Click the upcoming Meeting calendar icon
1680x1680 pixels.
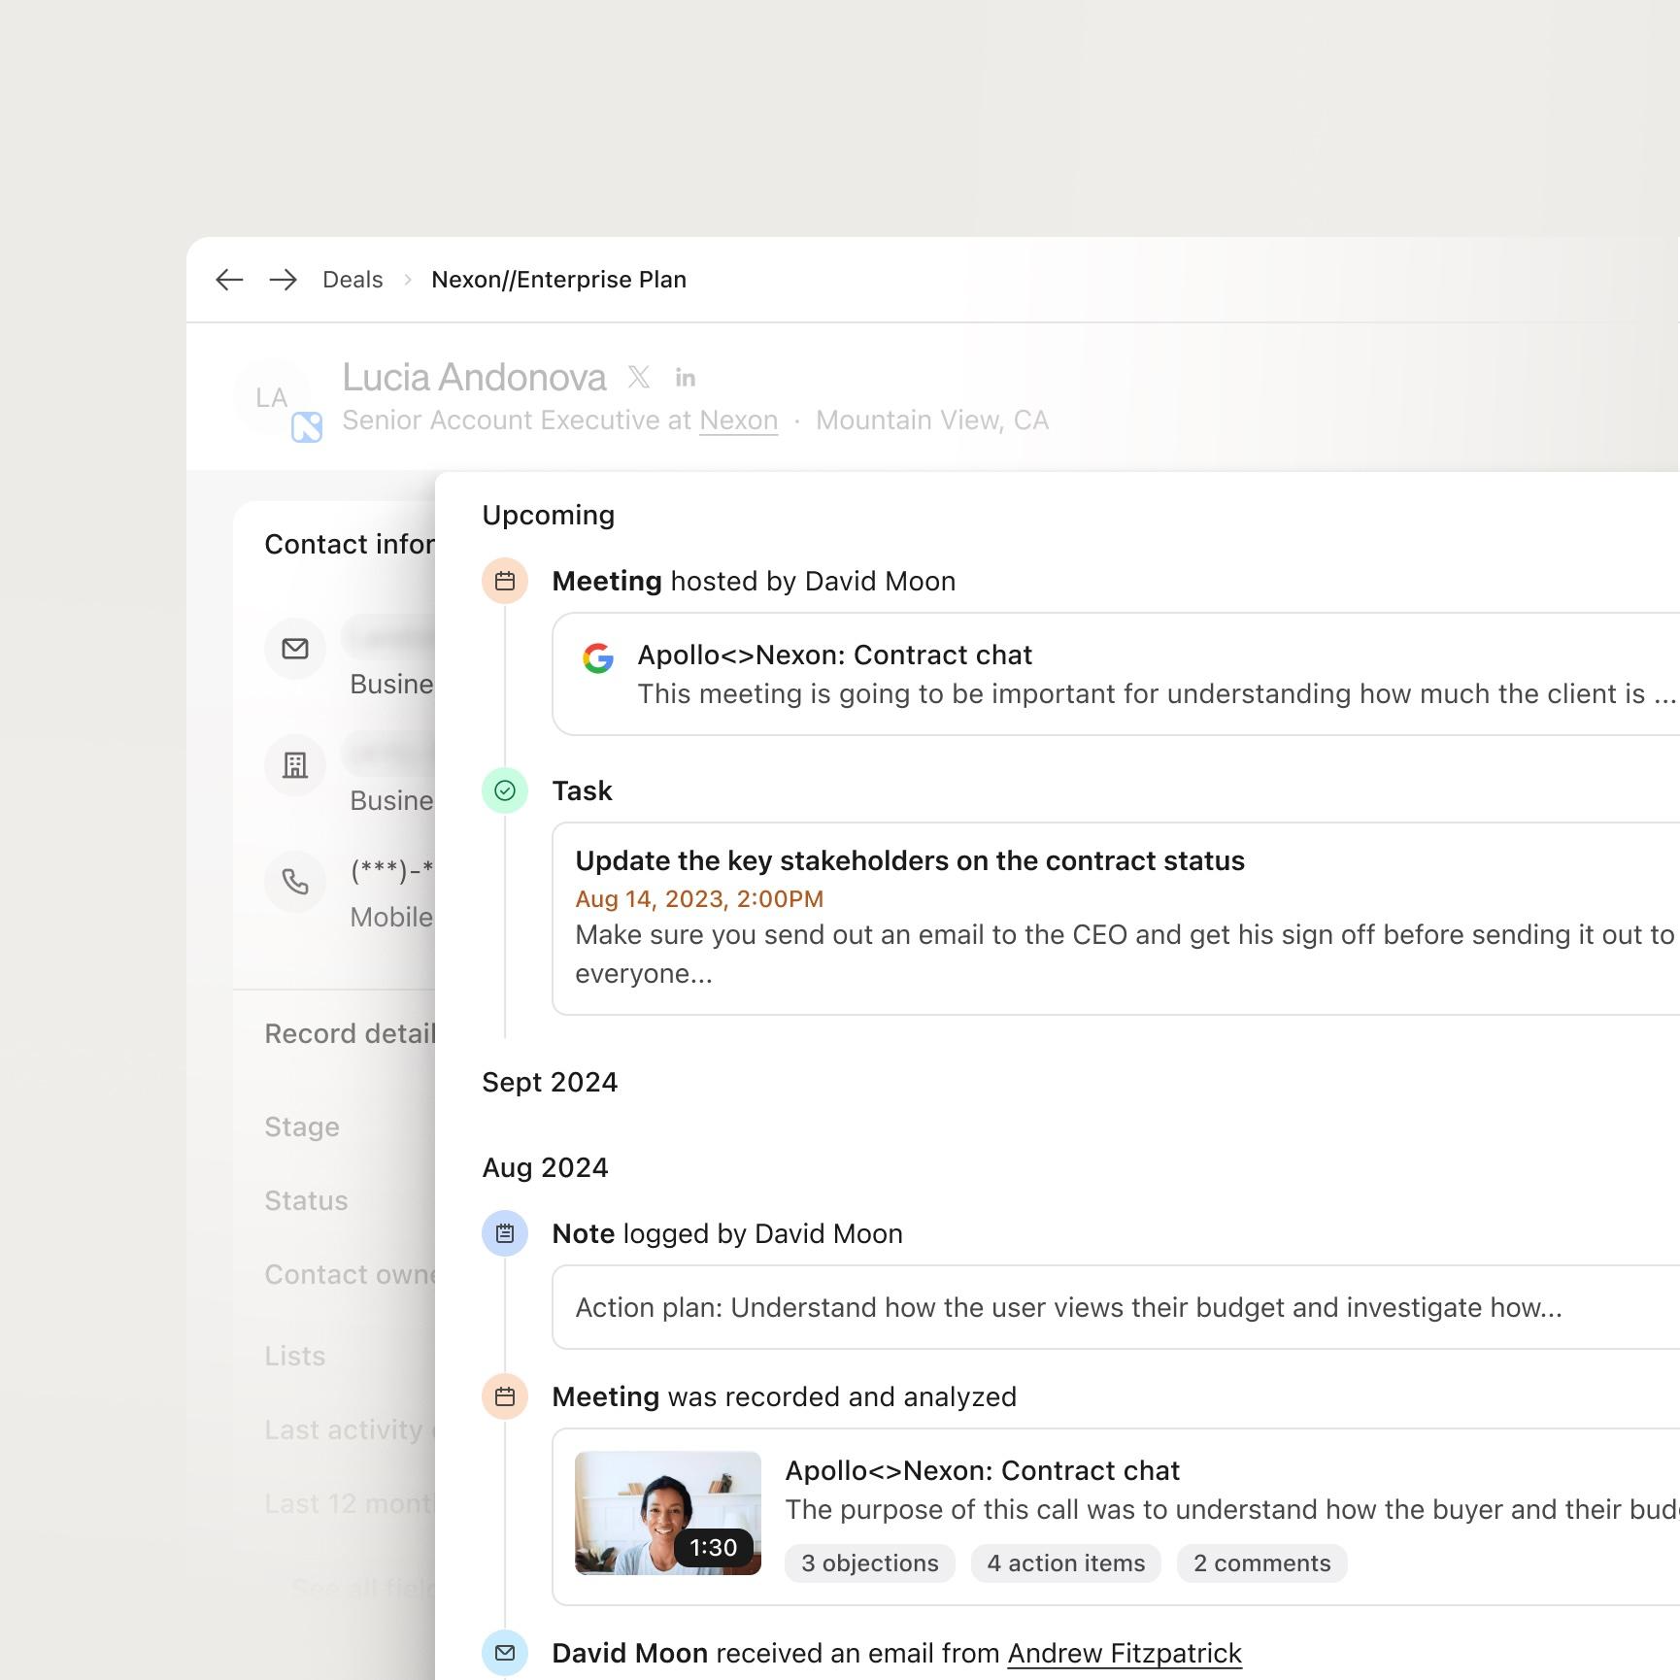505,581
